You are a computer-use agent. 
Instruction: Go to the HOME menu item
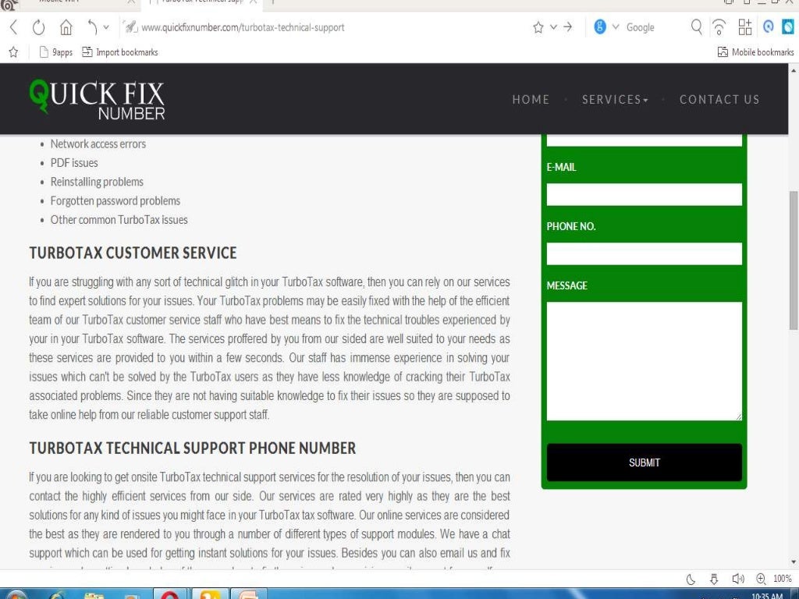pyautogui.click(x=531, y=99)
